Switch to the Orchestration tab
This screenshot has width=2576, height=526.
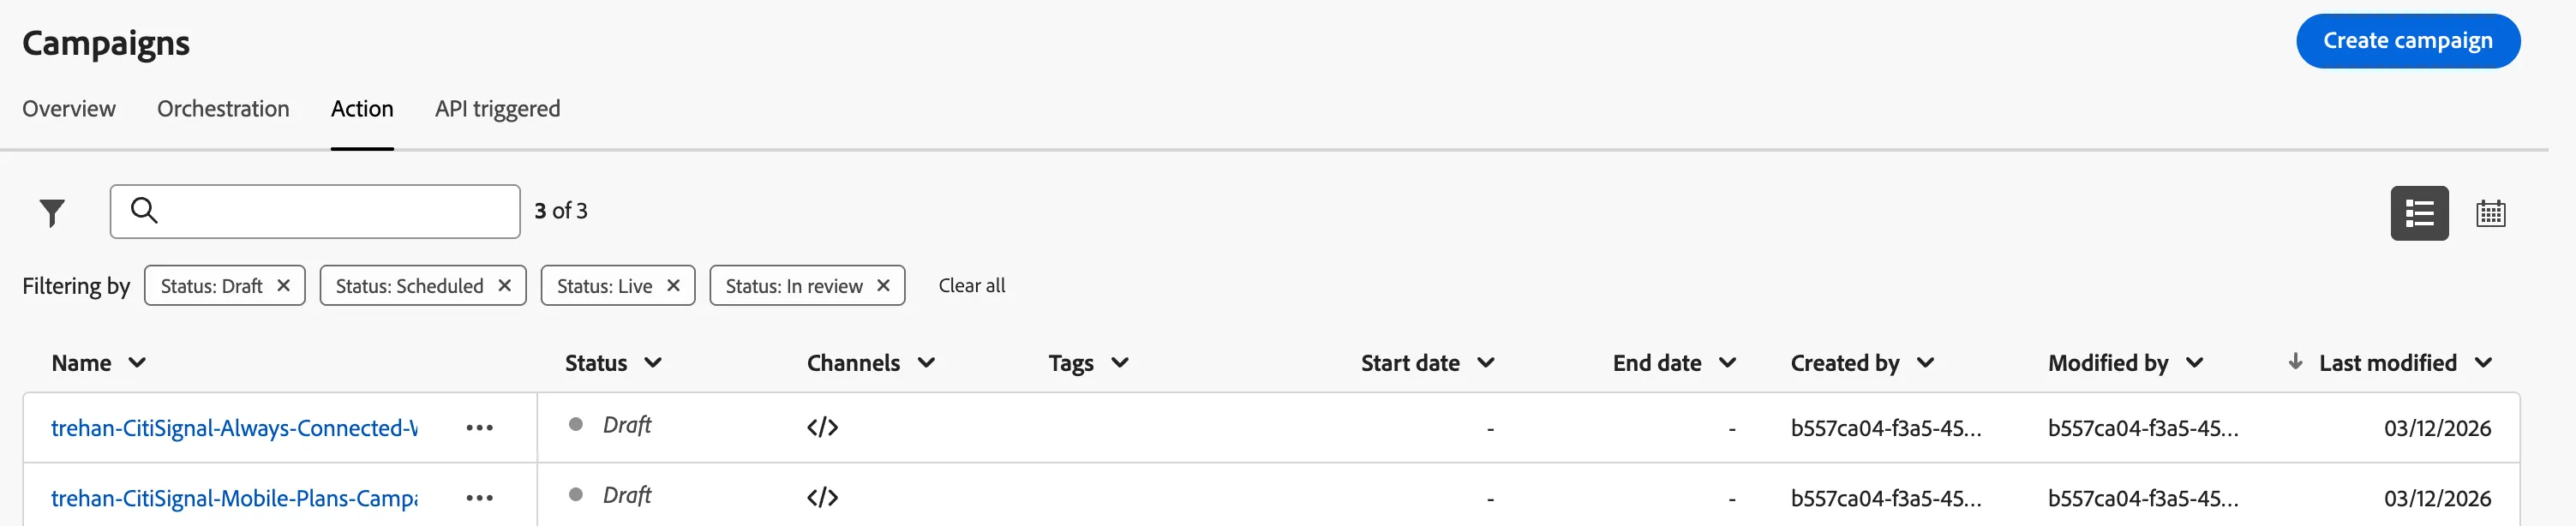(223, 109)
